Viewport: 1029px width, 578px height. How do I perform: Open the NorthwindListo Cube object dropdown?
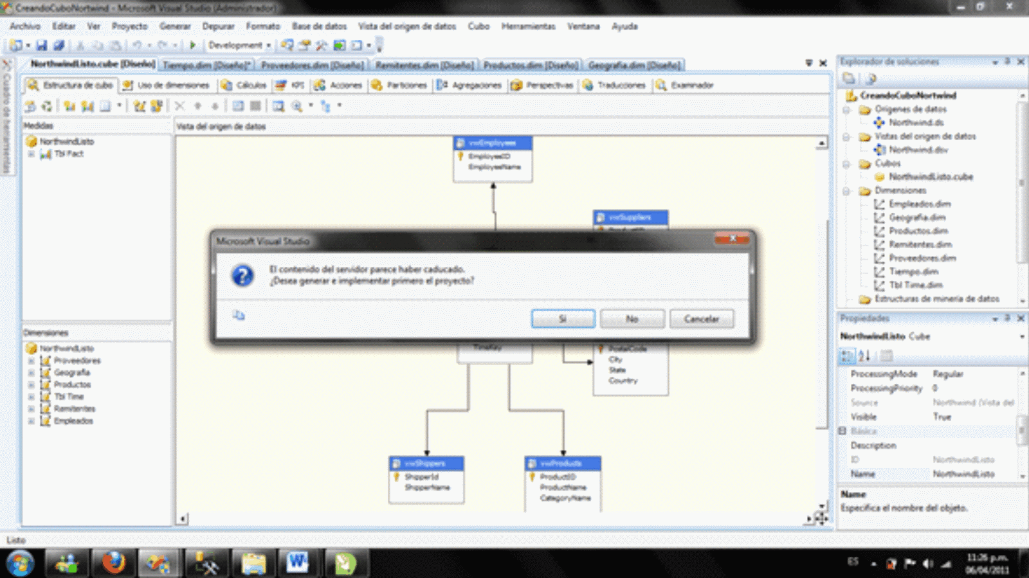(1022, 336)
